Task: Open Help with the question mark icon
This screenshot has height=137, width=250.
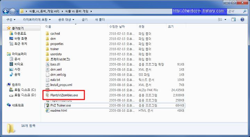Action: click(x=242, y=19)
